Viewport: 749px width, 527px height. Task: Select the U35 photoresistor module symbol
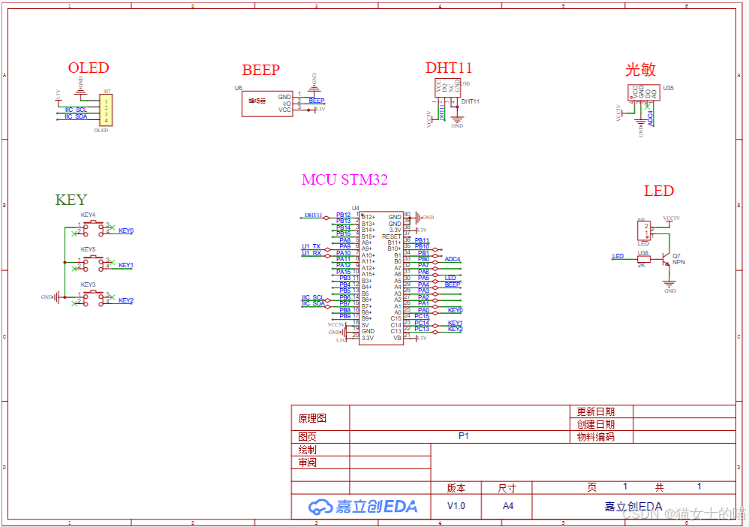643,92
